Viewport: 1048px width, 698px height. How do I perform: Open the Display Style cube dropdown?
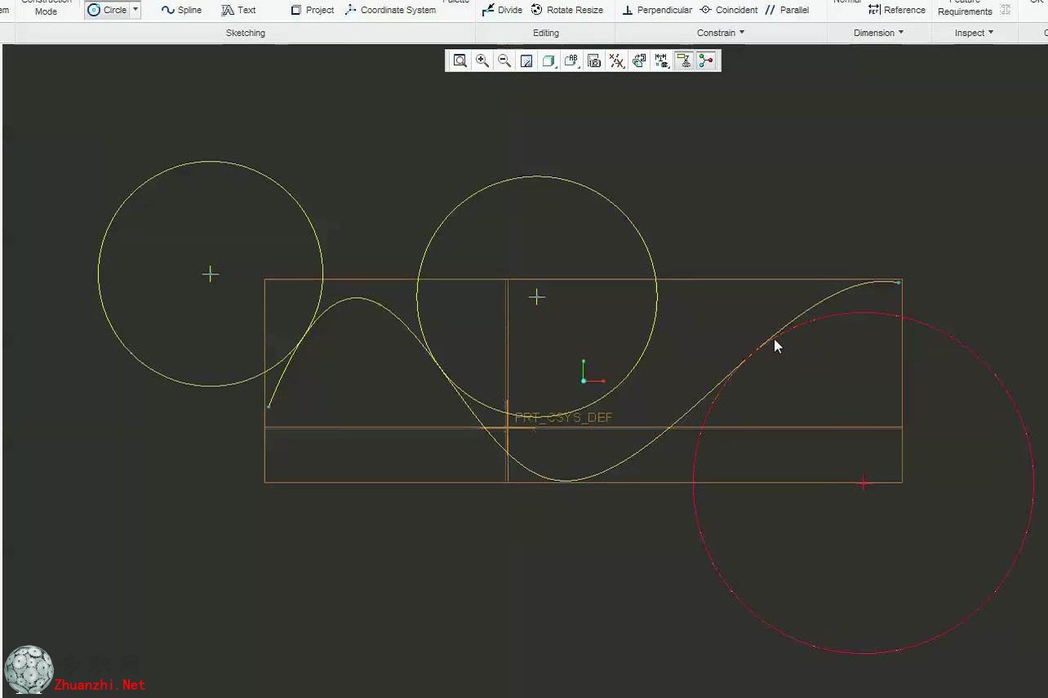(x=549, y=60)
